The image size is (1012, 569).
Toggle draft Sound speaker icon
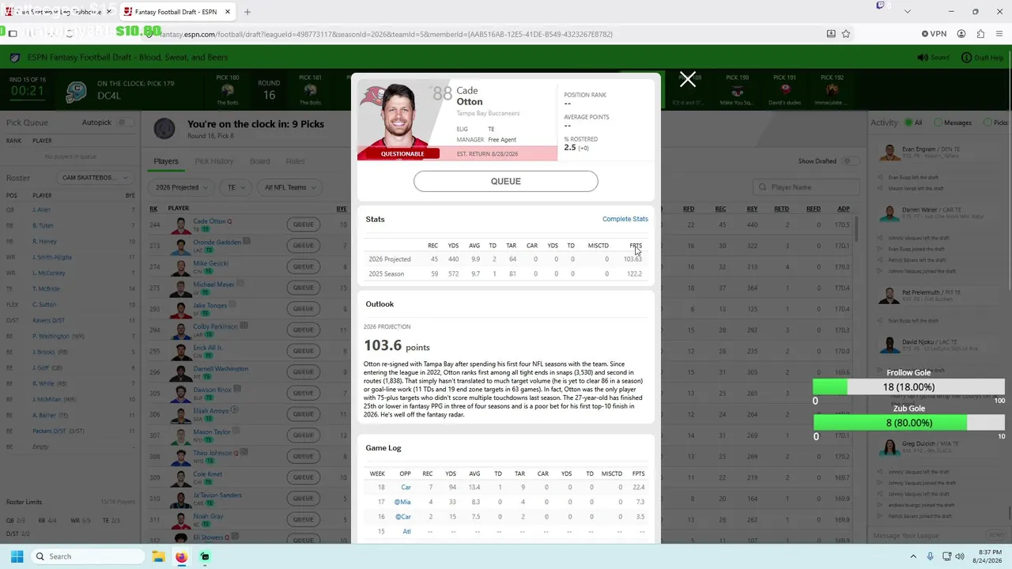point(923,58)
